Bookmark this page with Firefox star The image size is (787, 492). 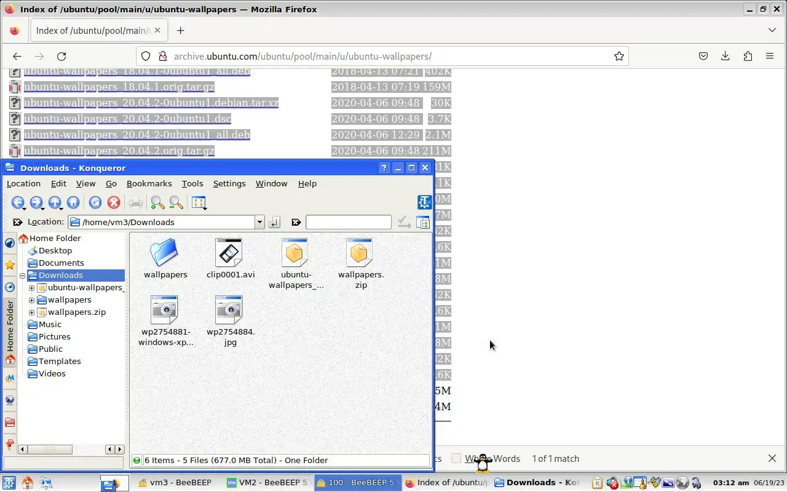(619, 56)
